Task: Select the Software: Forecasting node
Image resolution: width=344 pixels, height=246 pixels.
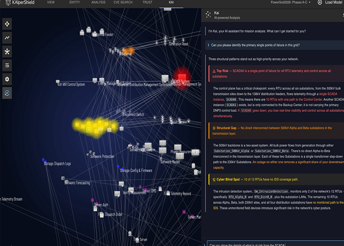Action: click(63, 178)
